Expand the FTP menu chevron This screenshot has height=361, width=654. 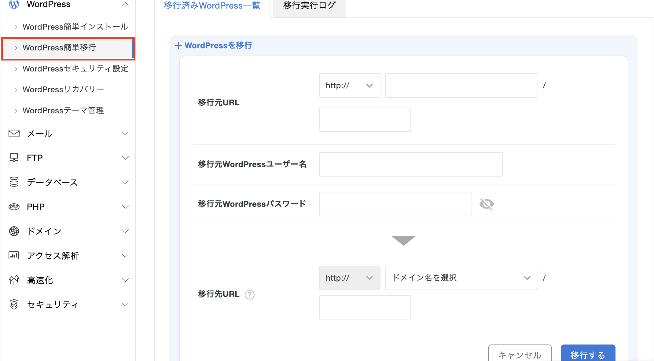(125, 158)
